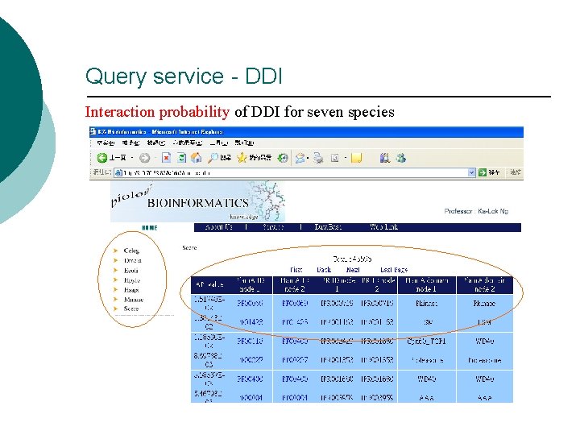Open the first menu in menu bar
580x435 pixels.
[x=106, y=143]
